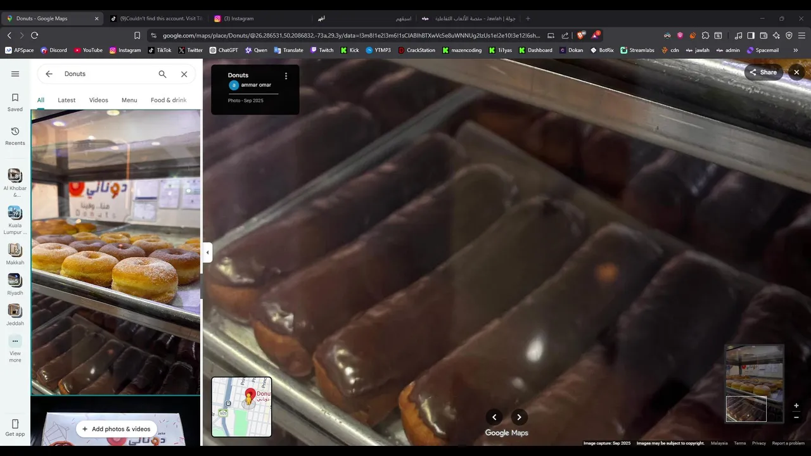Click the photo overview thumbnail
This screenshot has height=456, width=811.
point(755,384)
